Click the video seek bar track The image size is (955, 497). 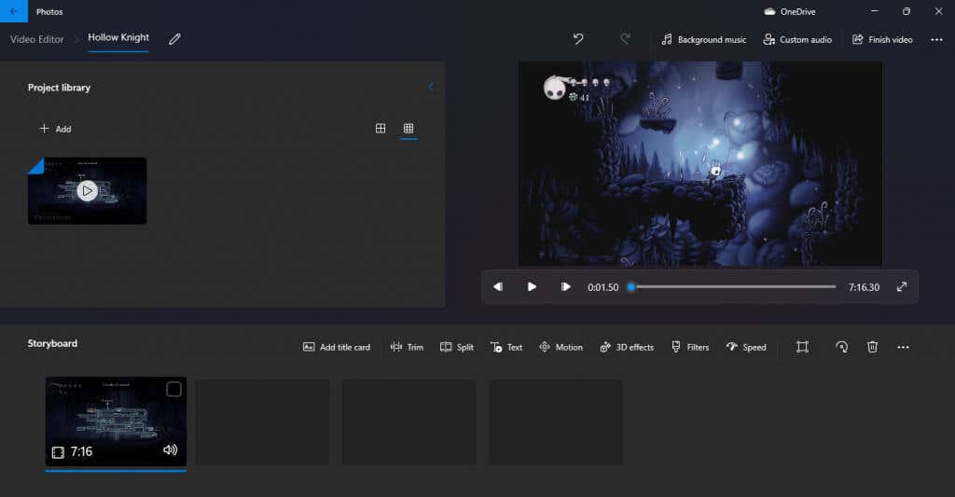click(733, 287)
